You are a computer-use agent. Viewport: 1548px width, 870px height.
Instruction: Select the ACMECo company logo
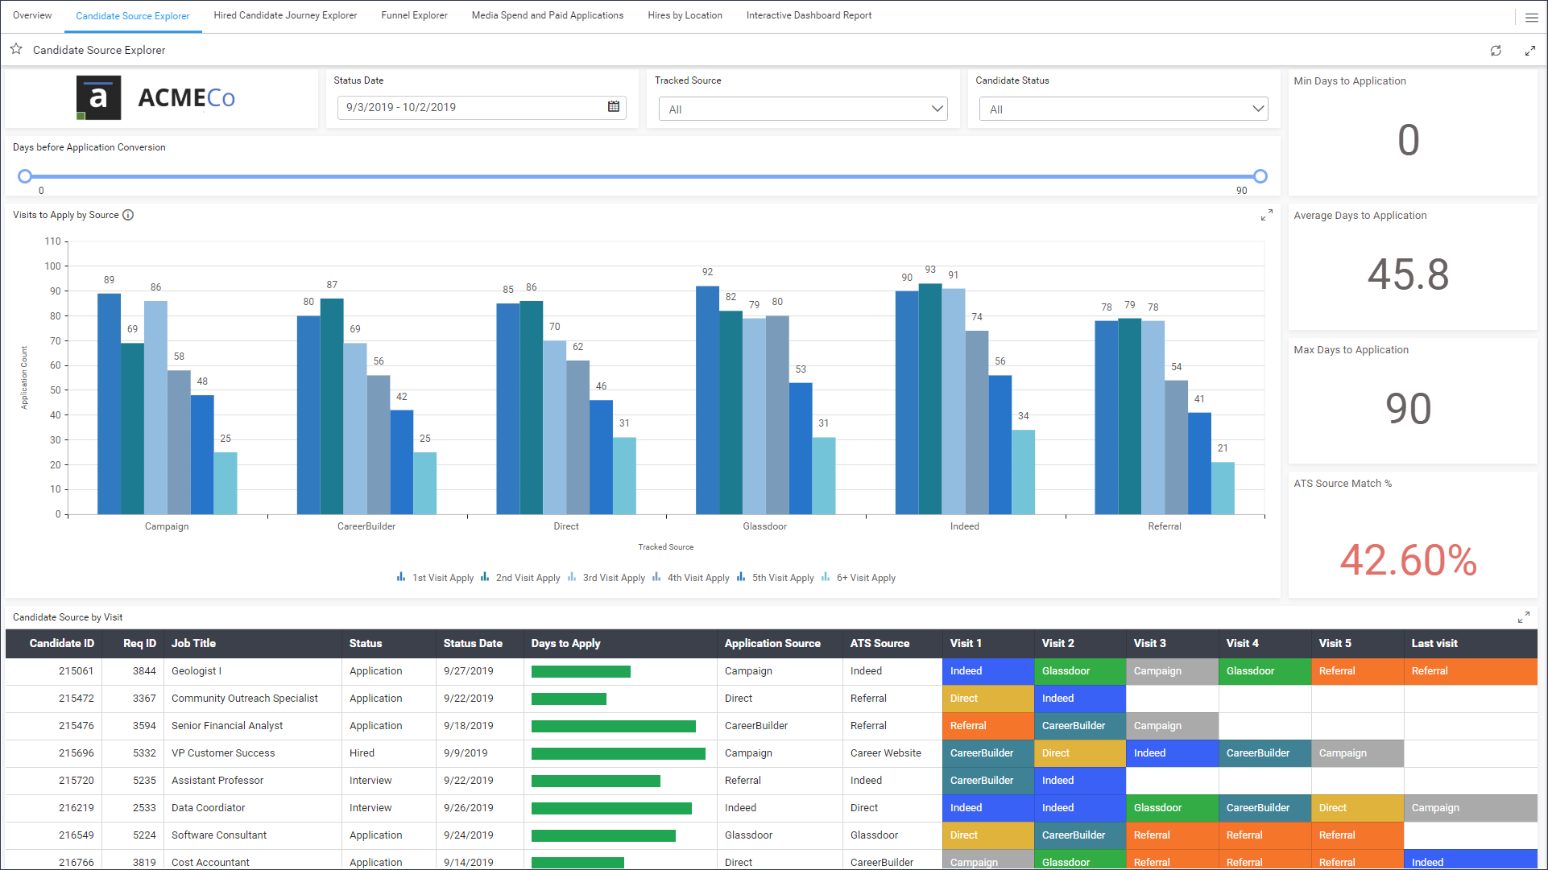[x=156, y=98]
